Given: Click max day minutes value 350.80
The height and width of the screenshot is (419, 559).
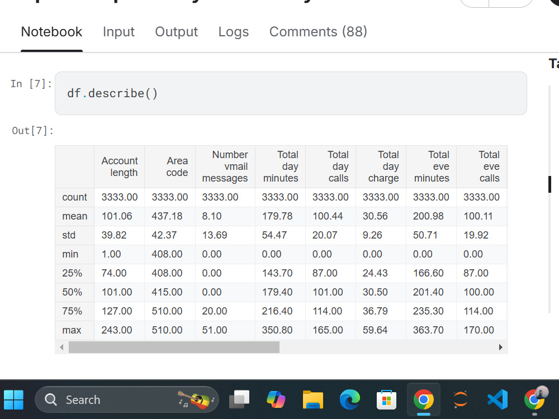Looking at the screenshot, I should (x=277, y=330).
